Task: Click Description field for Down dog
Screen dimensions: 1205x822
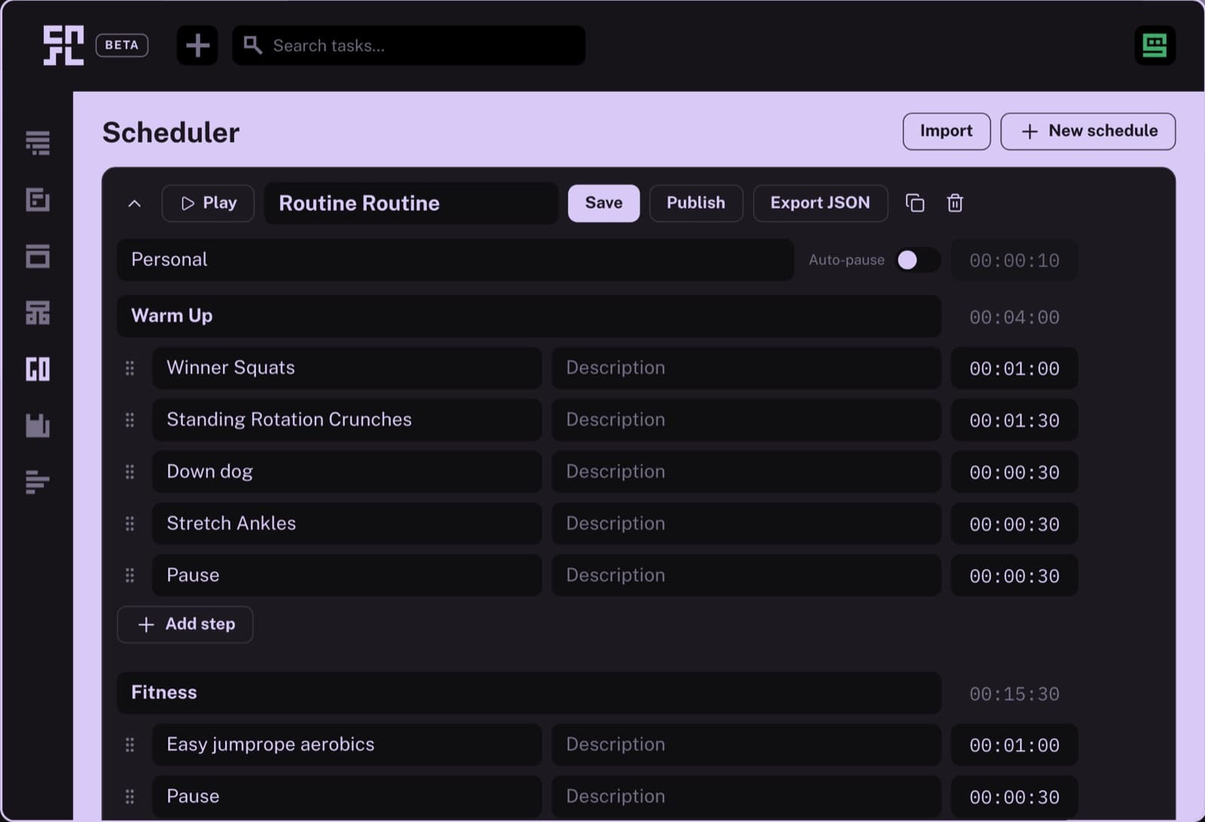Action: coord(746,472)
